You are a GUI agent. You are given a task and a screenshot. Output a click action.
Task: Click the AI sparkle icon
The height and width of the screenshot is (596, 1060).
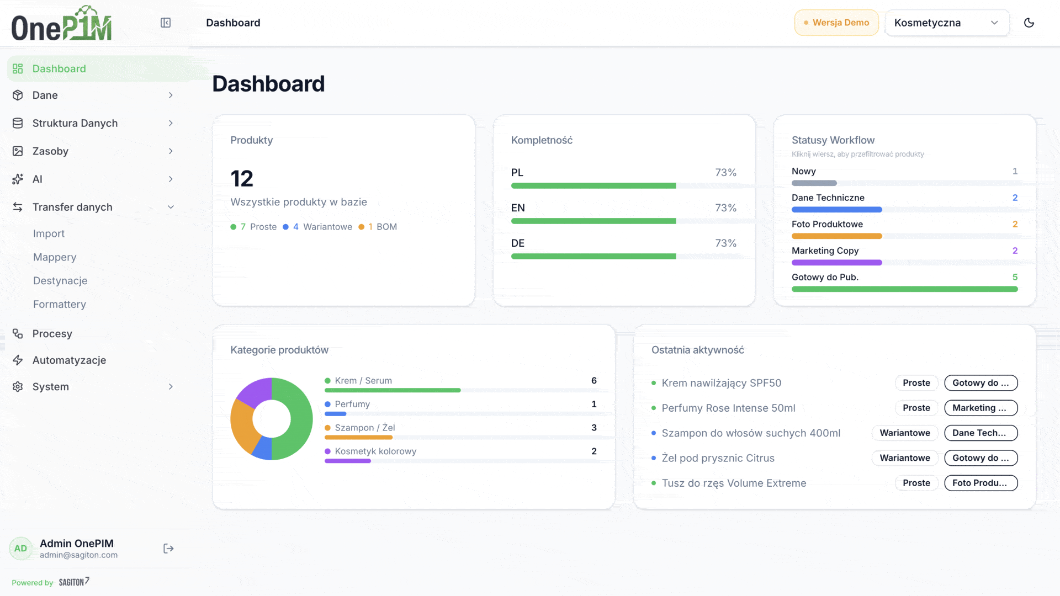18,179
